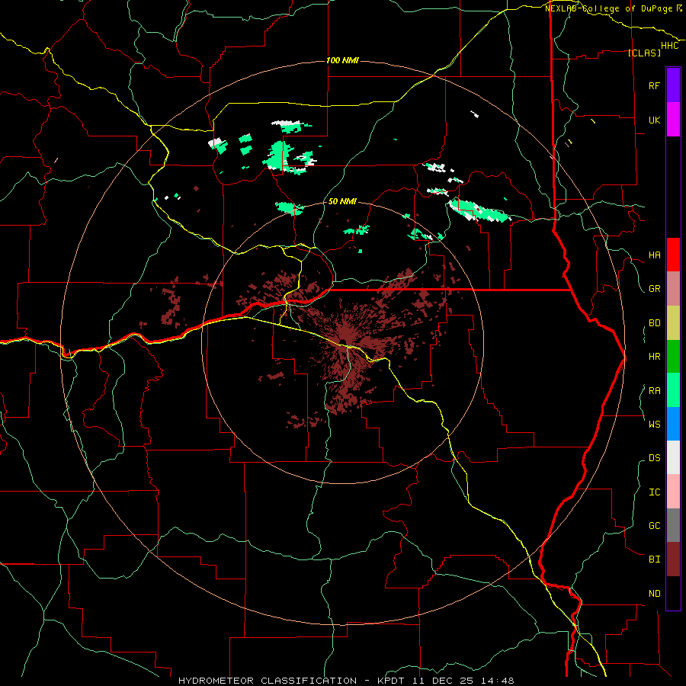Click the GR legend color swatch

(x=673, y=288)
